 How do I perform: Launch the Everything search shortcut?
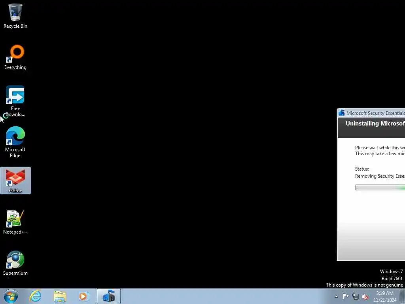point(15,57)
